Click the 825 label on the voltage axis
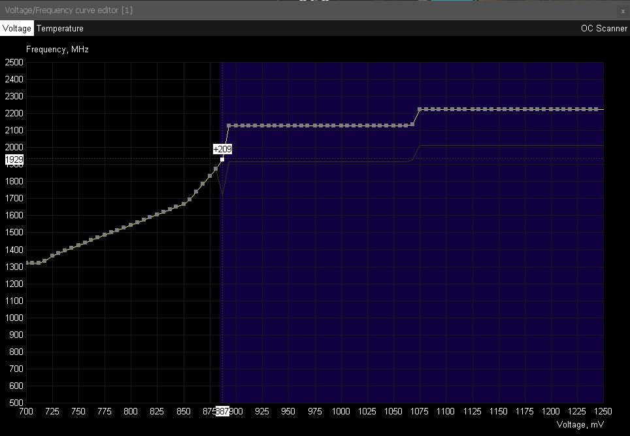This screenshot has height=436, width=630. (157, 411)
